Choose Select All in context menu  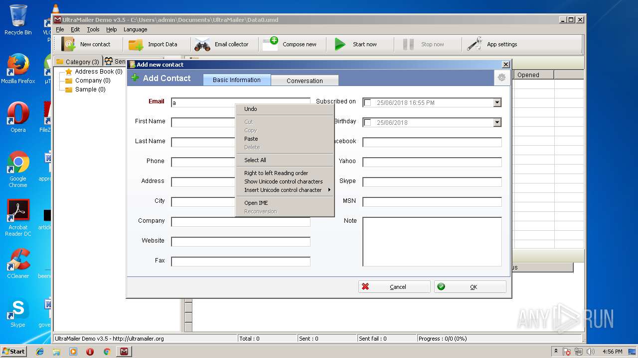(x=285, y=160)
